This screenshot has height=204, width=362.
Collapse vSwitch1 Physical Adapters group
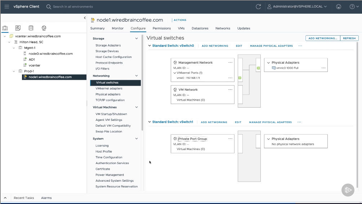point(268,139)
